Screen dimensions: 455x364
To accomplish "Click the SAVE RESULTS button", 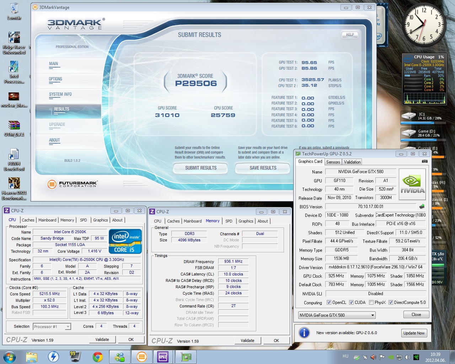I will point(263,168).
